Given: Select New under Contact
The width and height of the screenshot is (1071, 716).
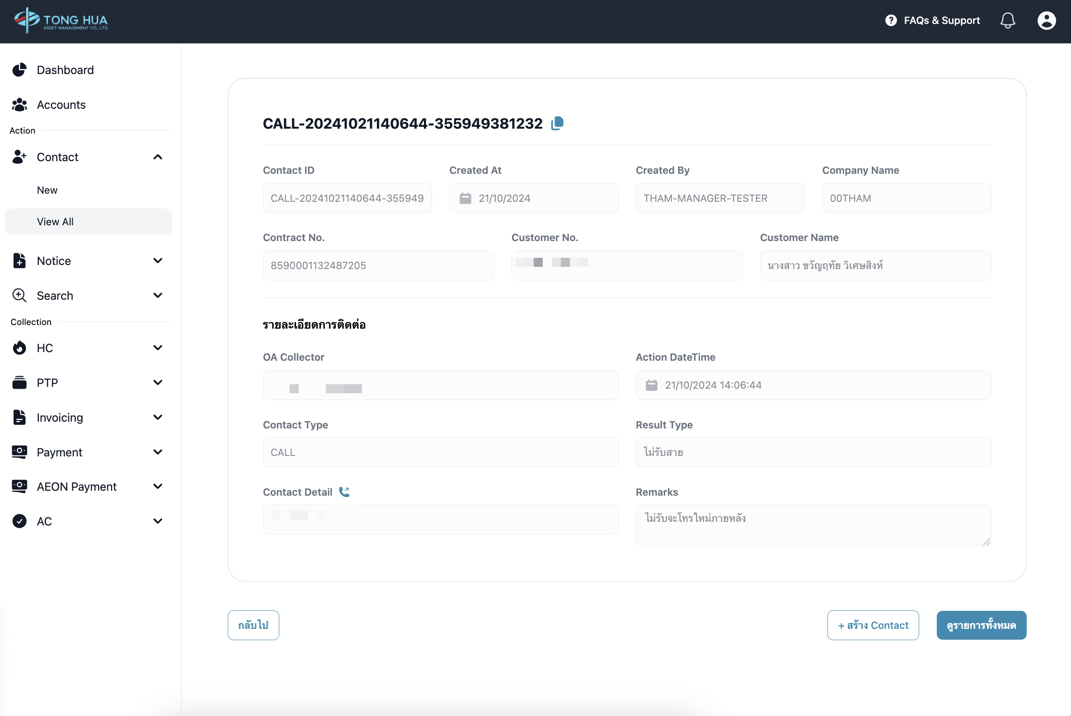Looking at the screenshot, I should coord(47,190).
